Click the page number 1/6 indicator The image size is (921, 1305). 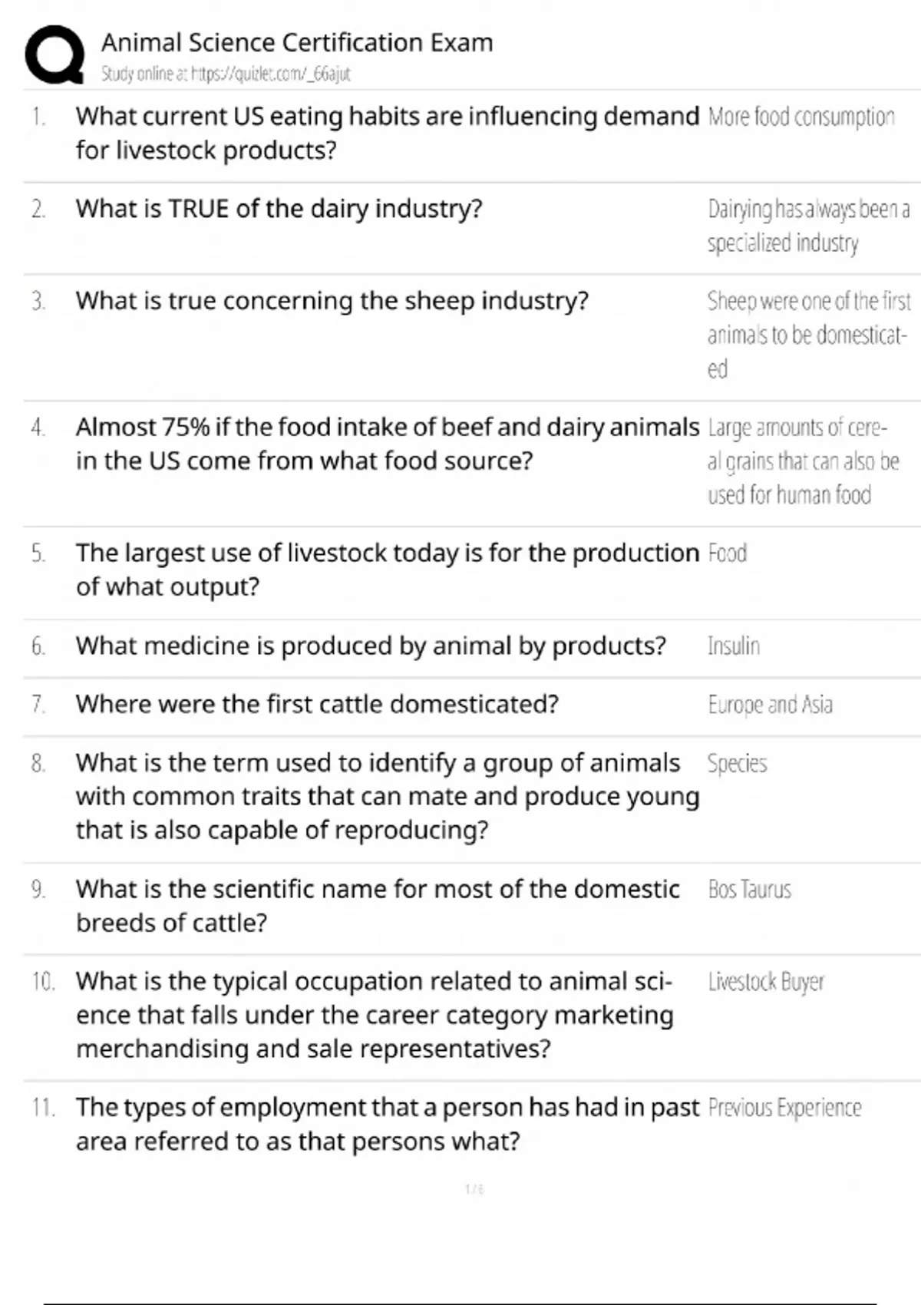pyautogui.click(x=474, y=1189)
